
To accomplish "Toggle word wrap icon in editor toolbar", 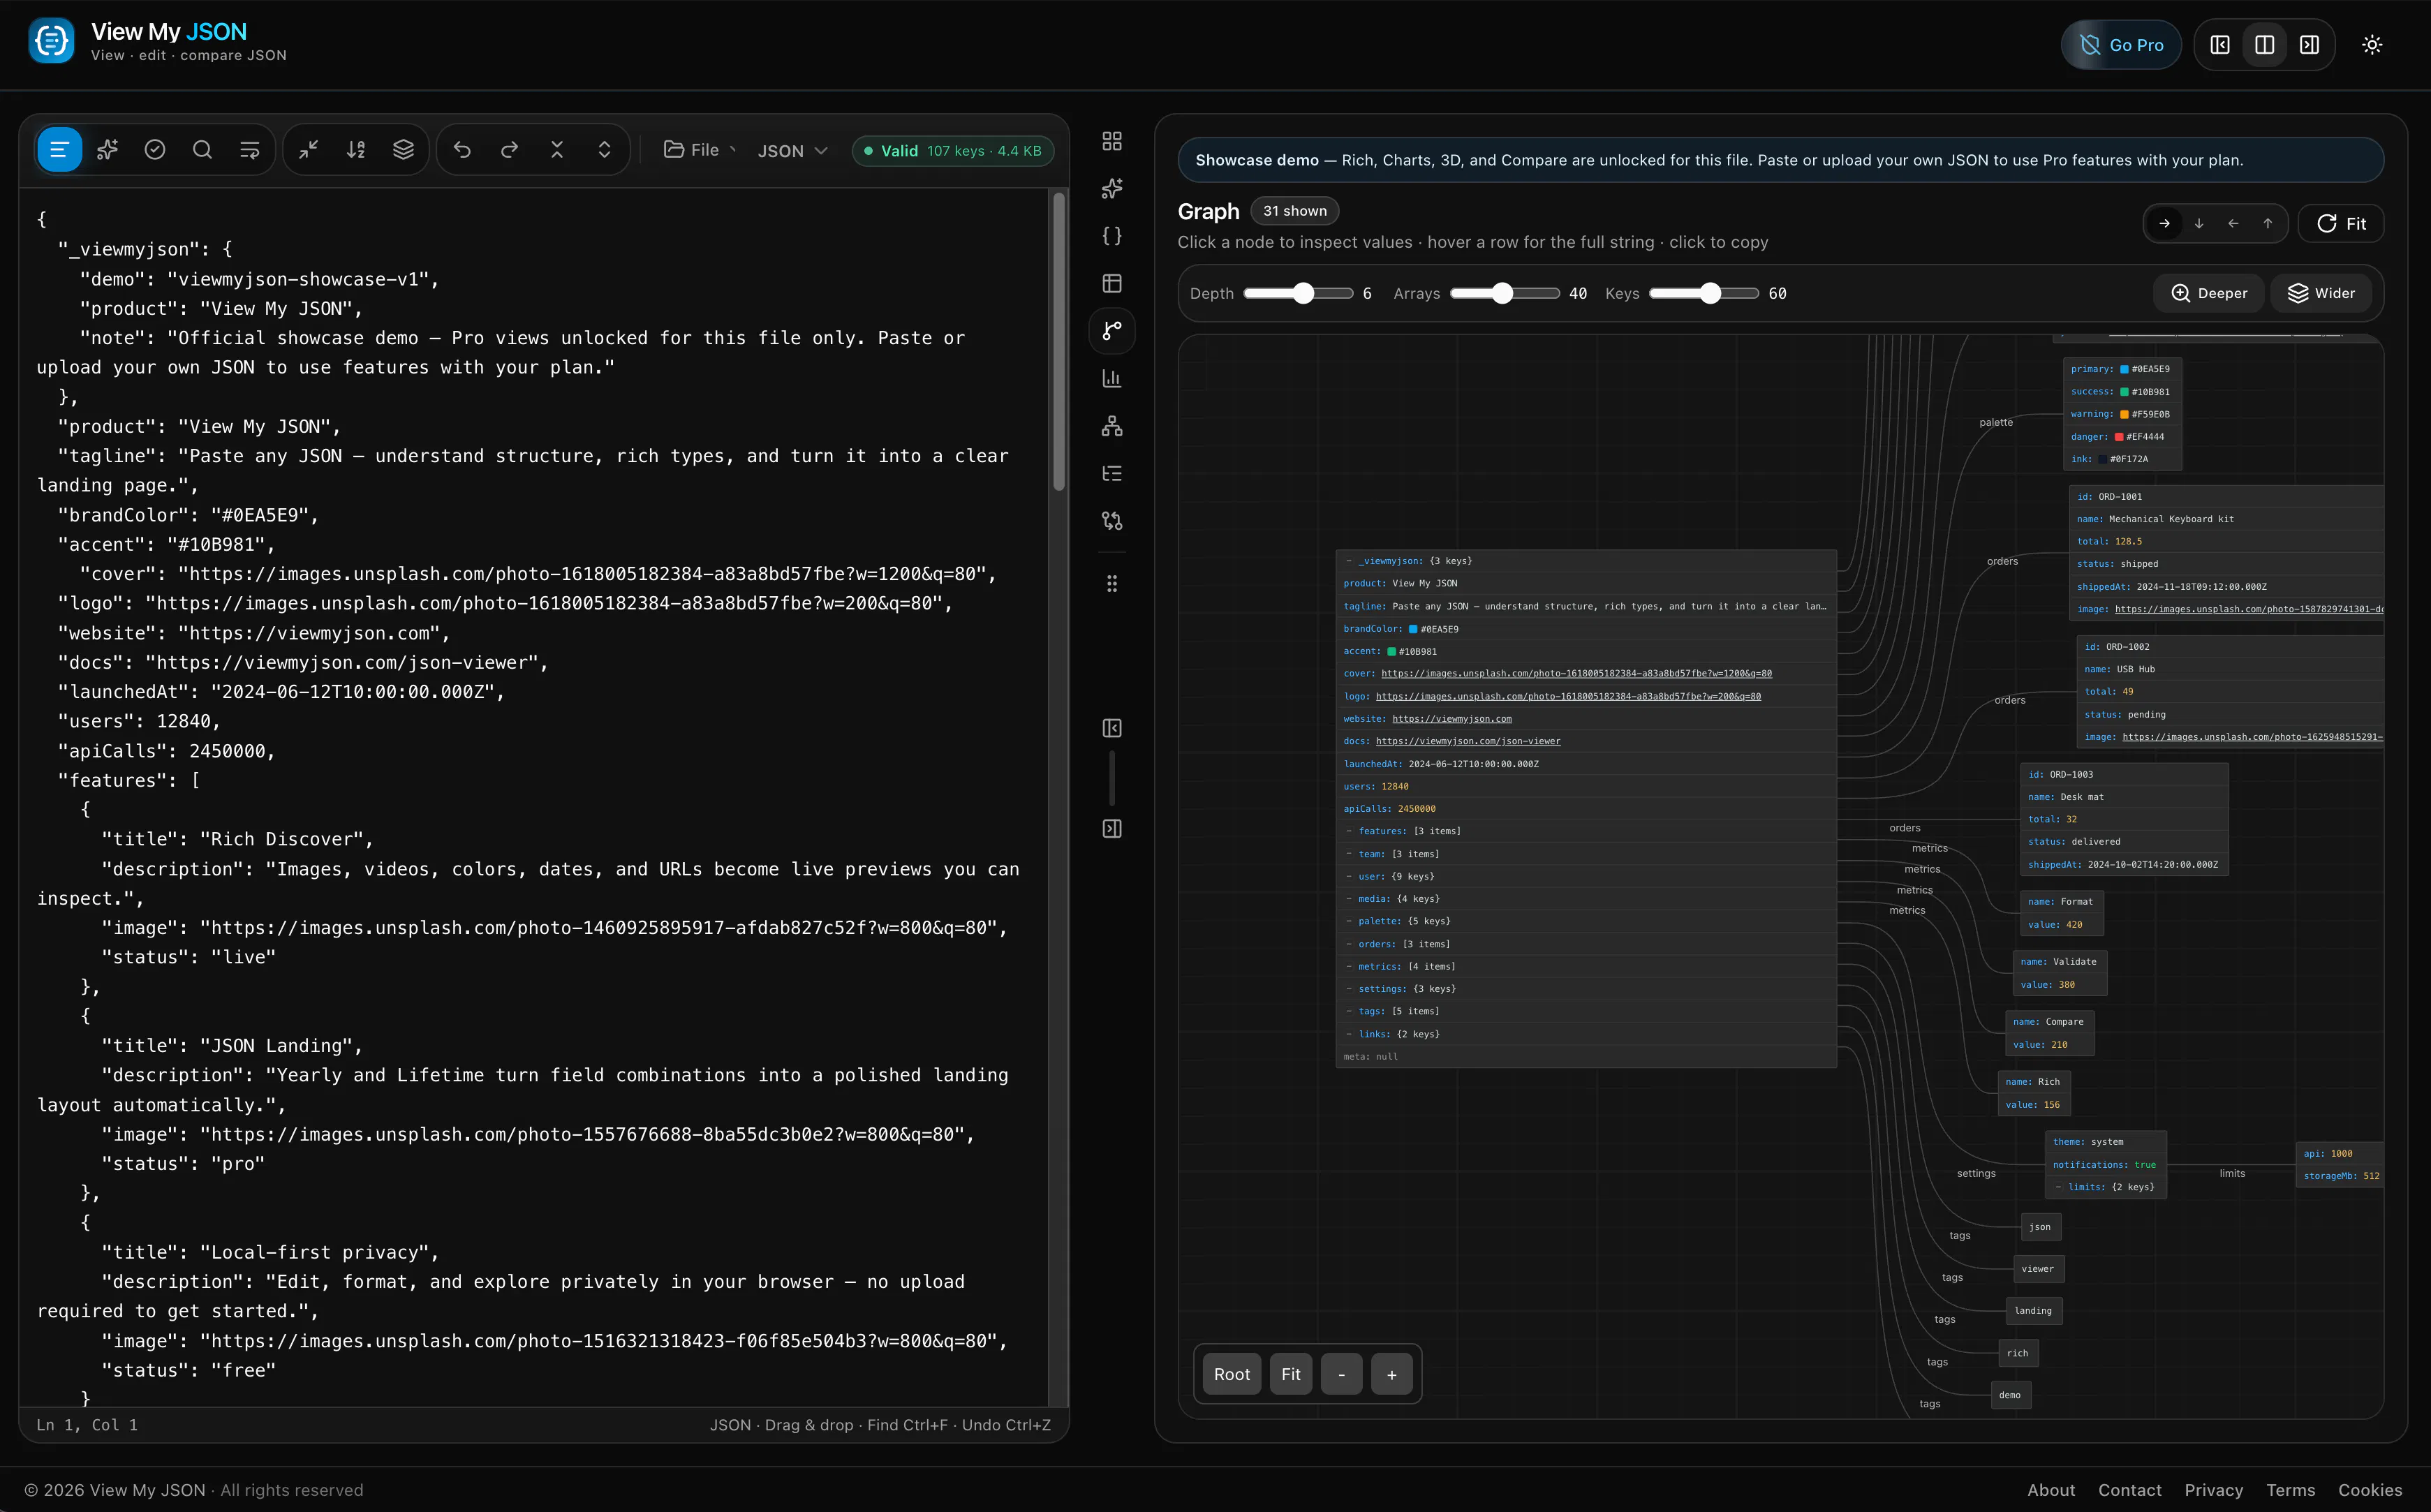I will tap(250, 150).
